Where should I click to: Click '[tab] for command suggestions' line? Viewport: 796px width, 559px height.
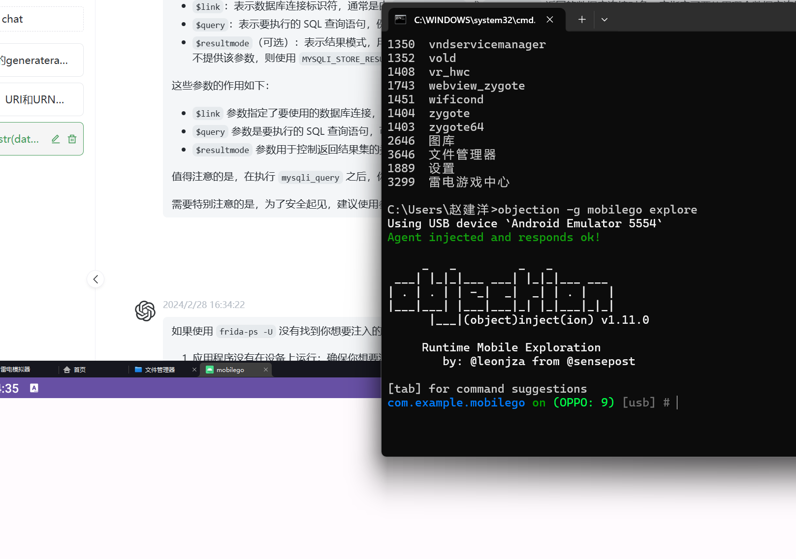(x=487, y=389)
